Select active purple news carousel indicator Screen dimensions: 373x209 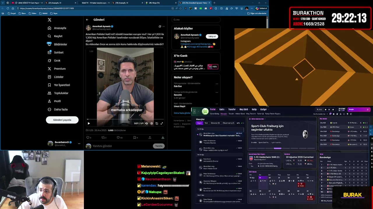(277, 148)
